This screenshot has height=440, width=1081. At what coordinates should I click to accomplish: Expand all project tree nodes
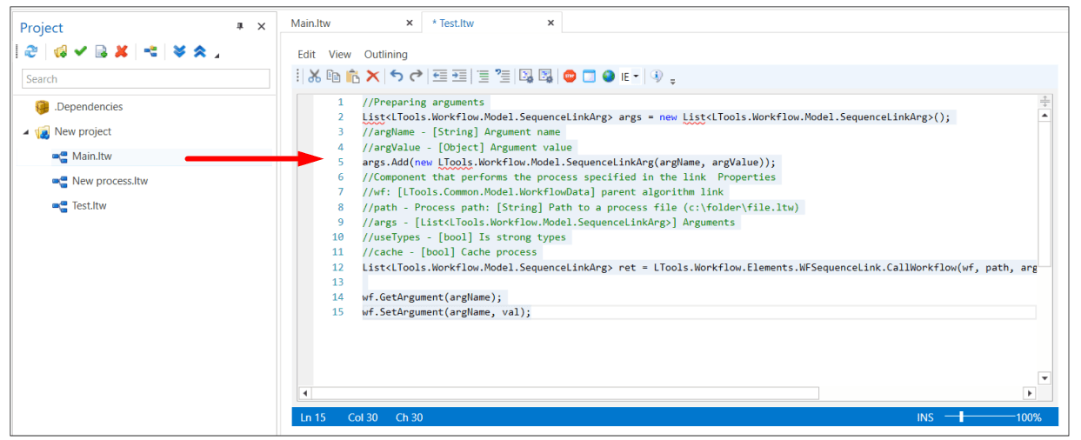[x=179, y=52]
